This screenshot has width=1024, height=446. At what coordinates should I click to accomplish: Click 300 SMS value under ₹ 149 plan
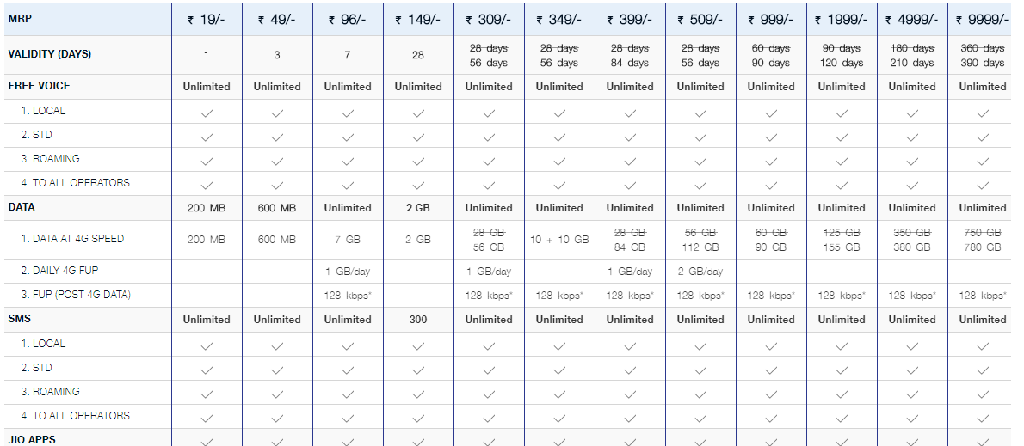(x=418, y=319)
